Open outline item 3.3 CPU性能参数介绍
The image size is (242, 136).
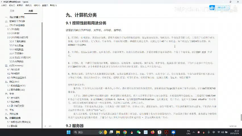point(18,37)
